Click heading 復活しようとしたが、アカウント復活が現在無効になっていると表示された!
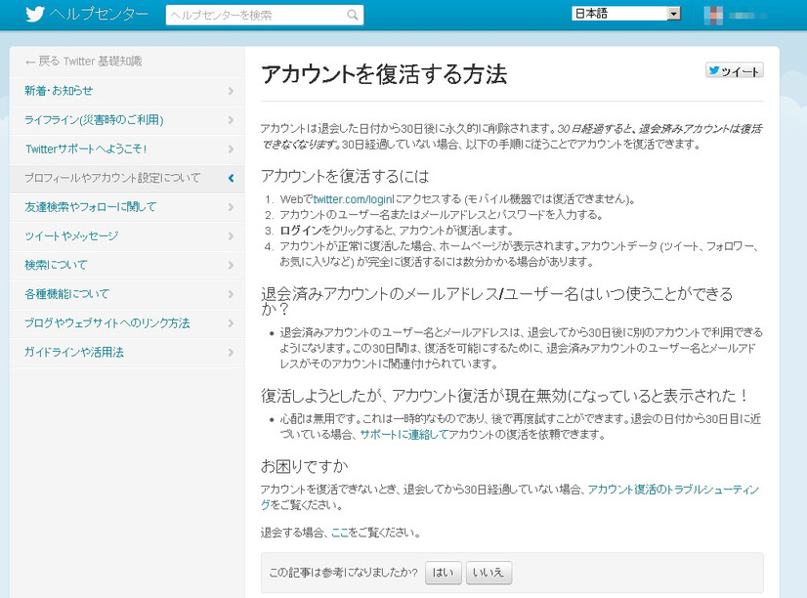 (505, 396)
